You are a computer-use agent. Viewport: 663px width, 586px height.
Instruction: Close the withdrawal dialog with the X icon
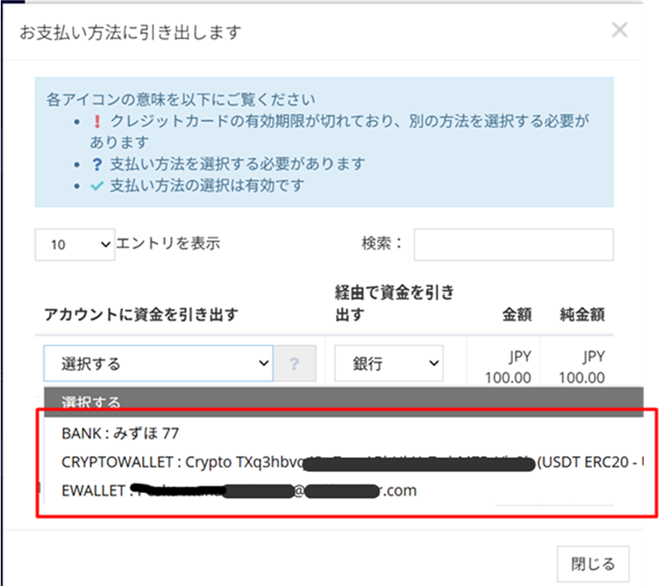[x=619, y=31]
